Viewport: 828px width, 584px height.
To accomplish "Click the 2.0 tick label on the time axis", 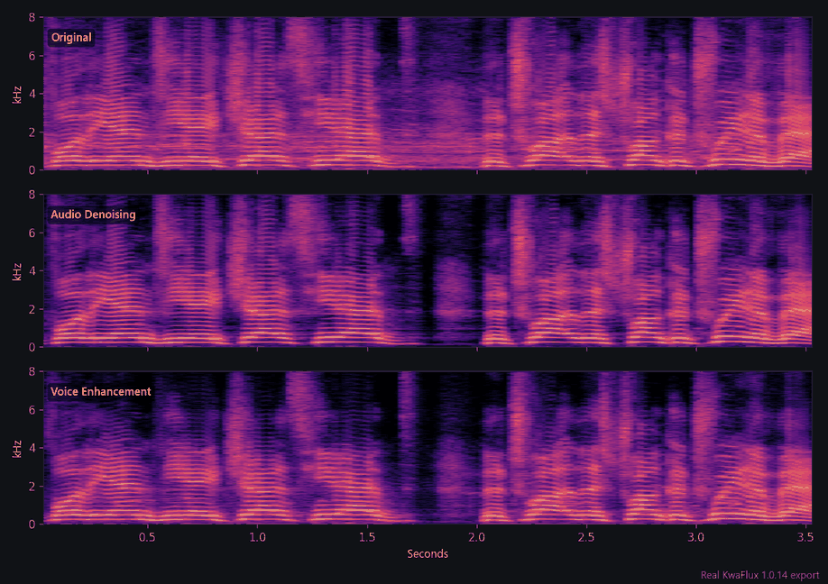I will 477,537.
